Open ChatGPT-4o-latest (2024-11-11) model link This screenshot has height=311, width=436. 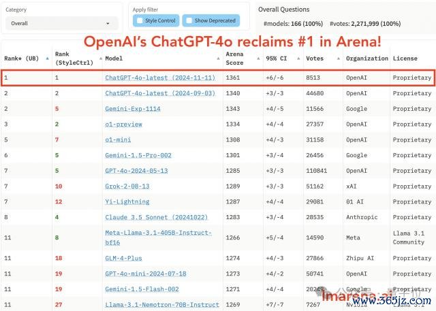[x=160, y=78]
